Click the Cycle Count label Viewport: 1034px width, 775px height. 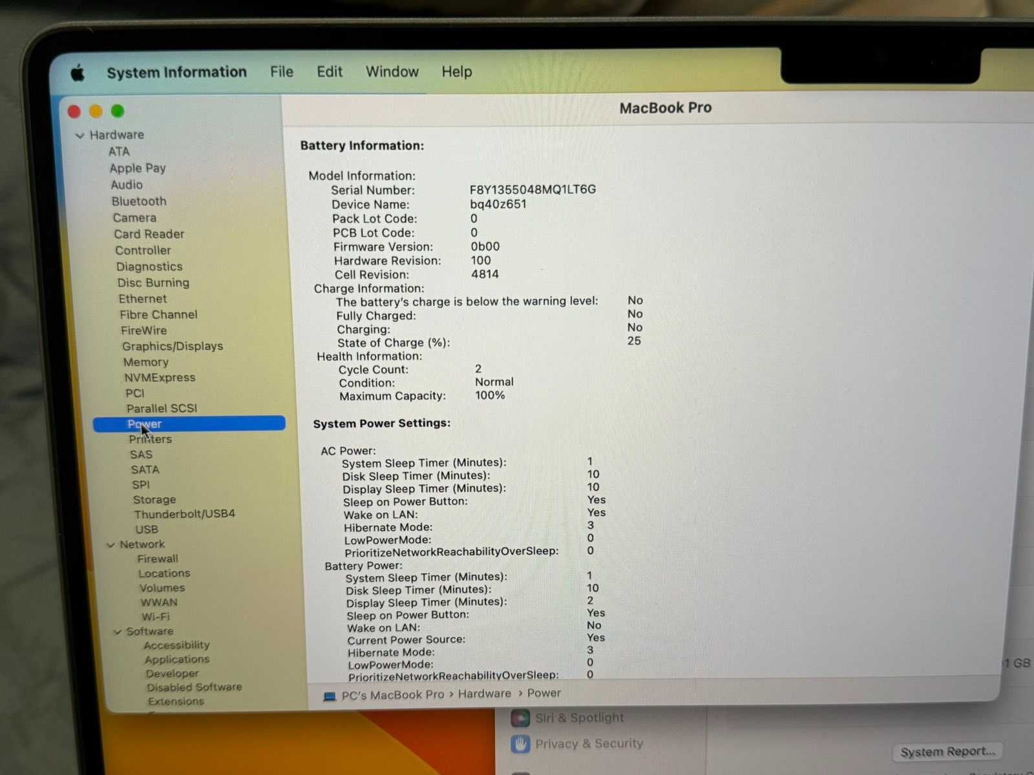point(374,369)
